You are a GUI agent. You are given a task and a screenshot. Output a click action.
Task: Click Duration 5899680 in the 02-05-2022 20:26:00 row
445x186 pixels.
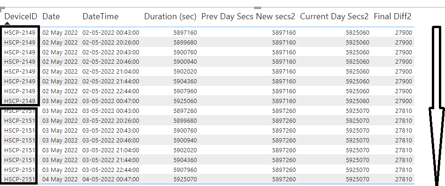tap(185, 43)
